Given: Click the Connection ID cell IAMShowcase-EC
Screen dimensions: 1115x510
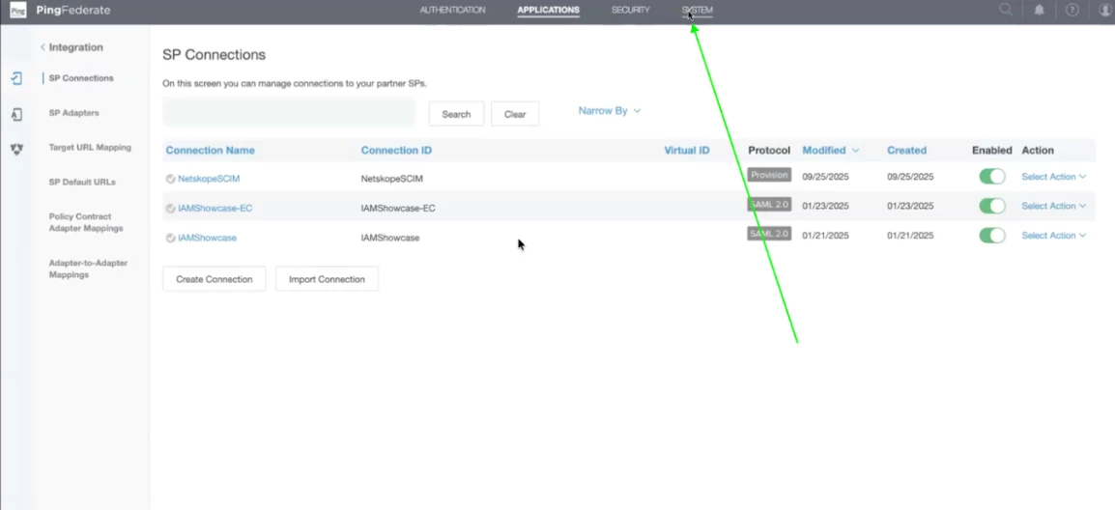Looking at the screenshot, I should pyautogui.click(x=398, y=209).
